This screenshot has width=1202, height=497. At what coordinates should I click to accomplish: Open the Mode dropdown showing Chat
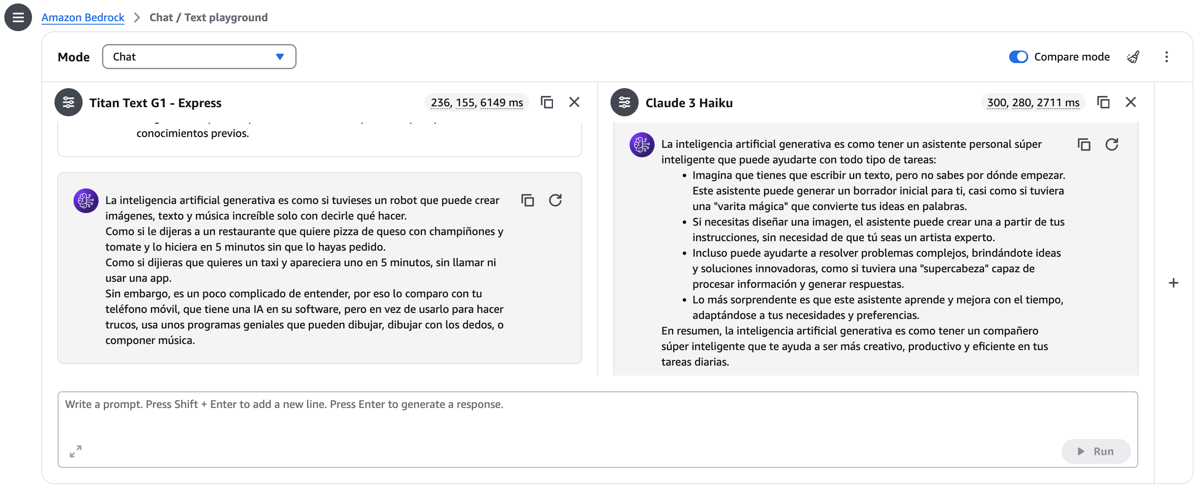pyautogui.click(x=199, y=57)
